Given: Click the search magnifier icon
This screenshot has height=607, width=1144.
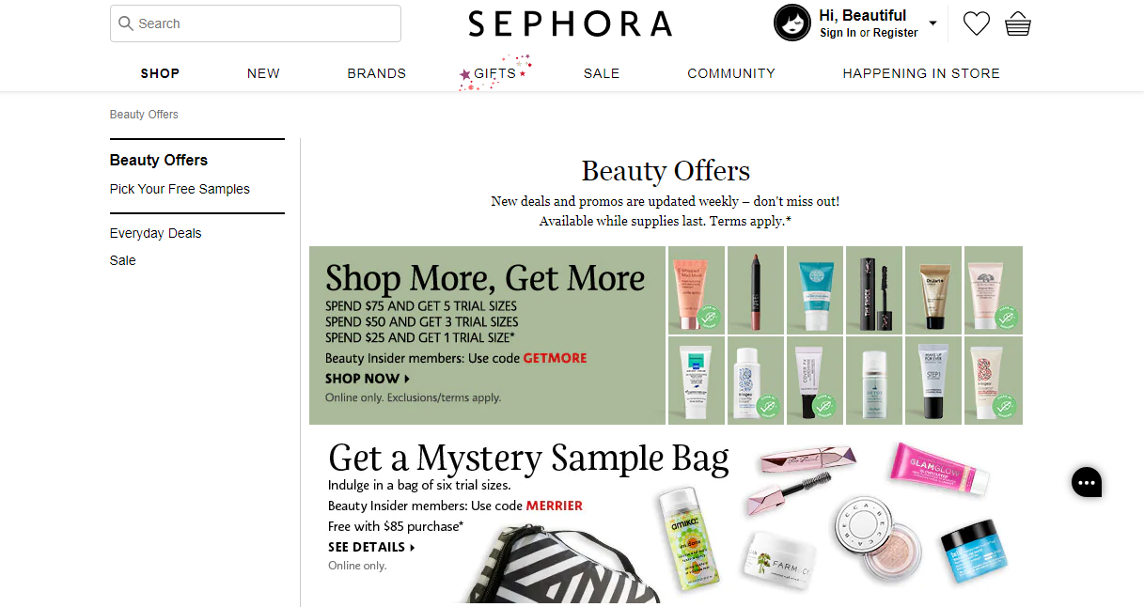Looking at the screenshot, I should click(126, 23).
